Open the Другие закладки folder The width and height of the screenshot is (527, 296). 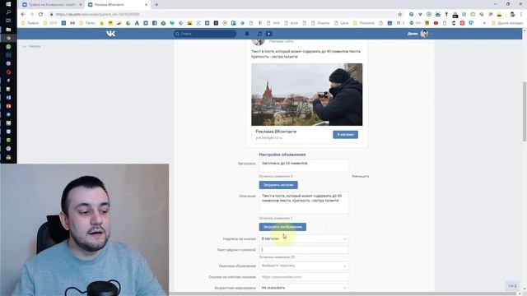click(507, 23)
